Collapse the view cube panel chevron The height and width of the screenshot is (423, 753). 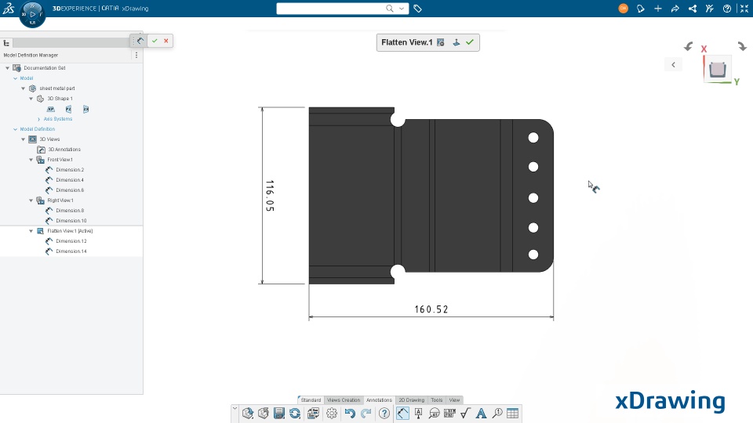673,65
